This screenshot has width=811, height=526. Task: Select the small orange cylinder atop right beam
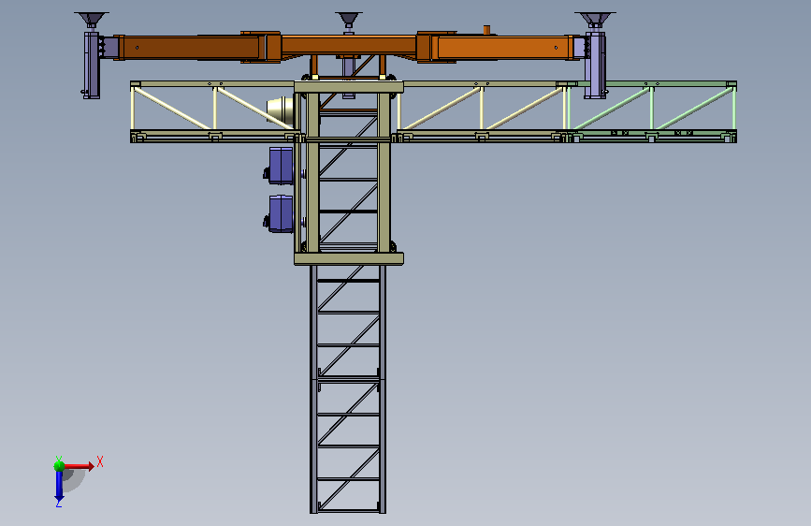pos(486,30)
